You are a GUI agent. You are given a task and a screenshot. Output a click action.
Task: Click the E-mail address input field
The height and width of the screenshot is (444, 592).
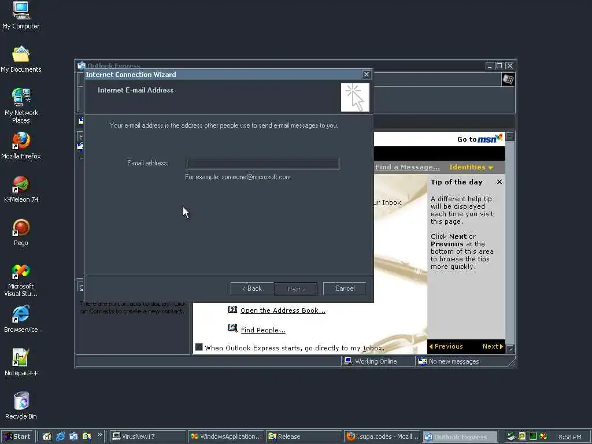(x=262, y=164)
